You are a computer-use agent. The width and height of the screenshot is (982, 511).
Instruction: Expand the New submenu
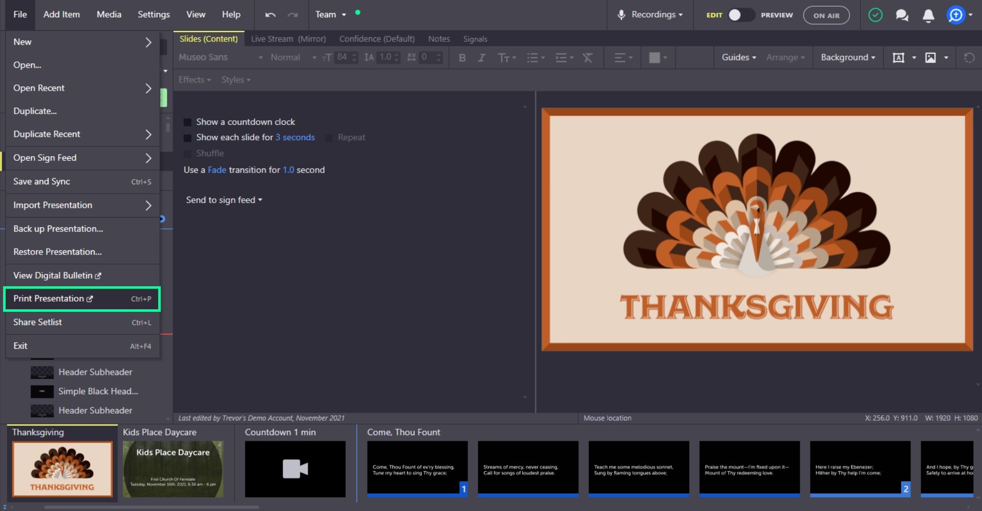82,42
